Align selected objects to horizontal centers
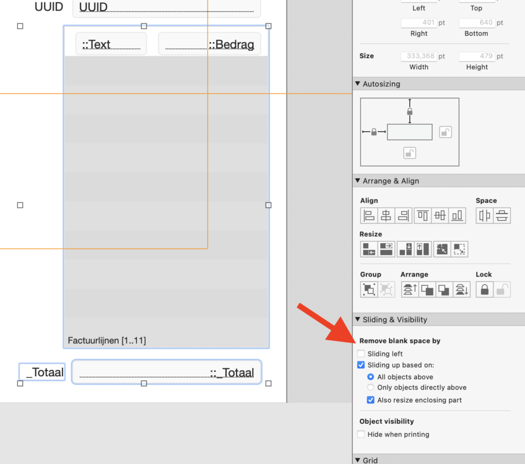This screenshot has height=464, width=525. [x=386, y=216]
